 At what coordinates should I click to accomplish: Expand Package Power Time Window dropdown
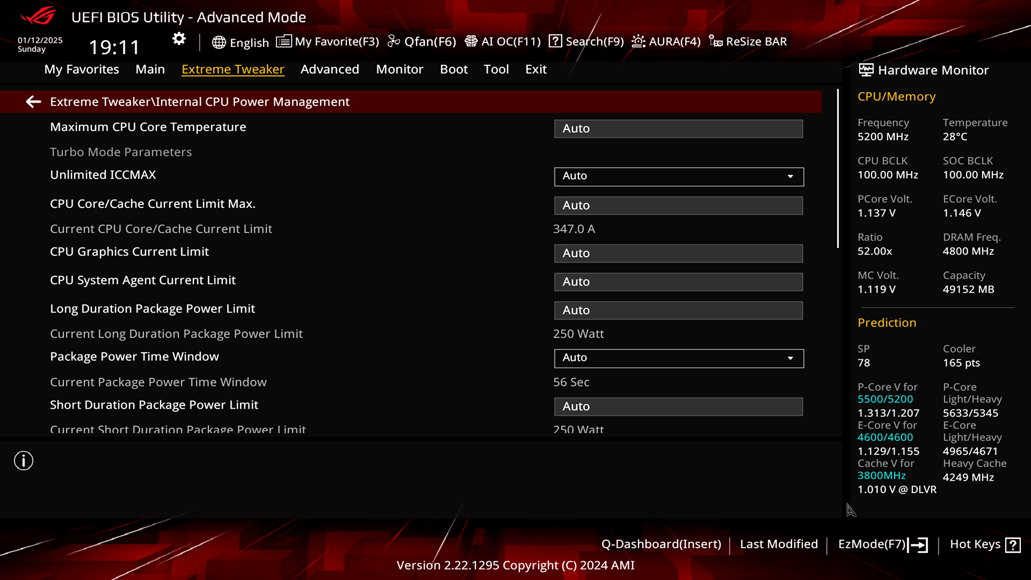[791, 358]
